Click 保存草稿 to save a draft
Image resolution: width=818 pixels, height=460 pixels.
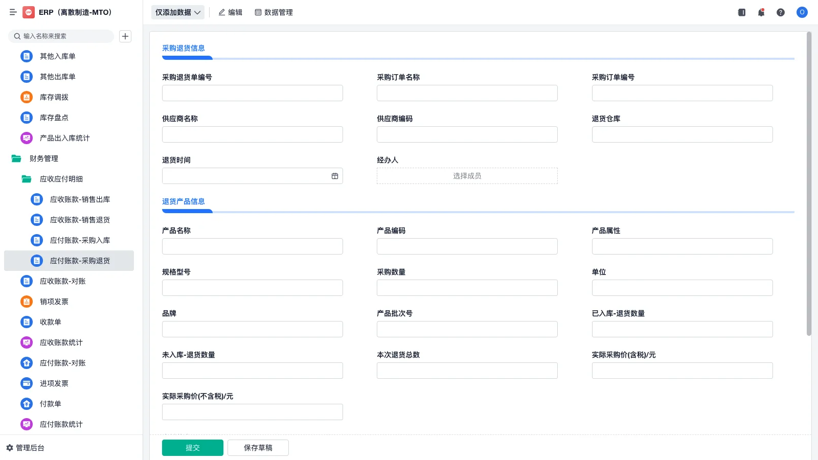coord(258,447)
